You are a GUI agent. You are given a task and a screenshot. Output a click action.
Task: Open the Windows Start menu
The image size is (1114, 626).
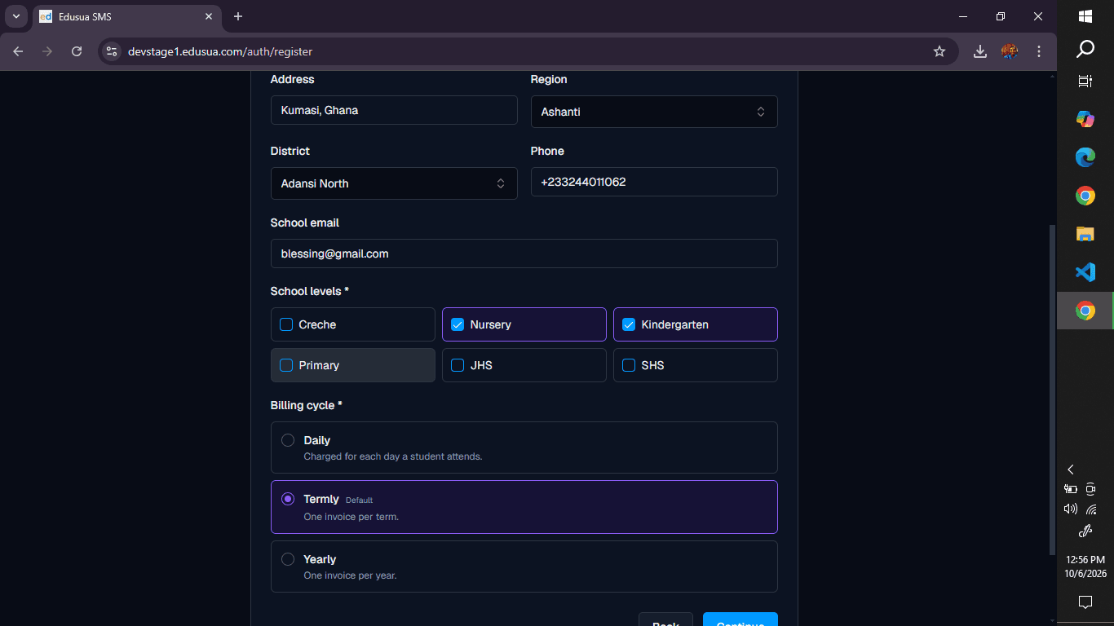pos(1085,16)
